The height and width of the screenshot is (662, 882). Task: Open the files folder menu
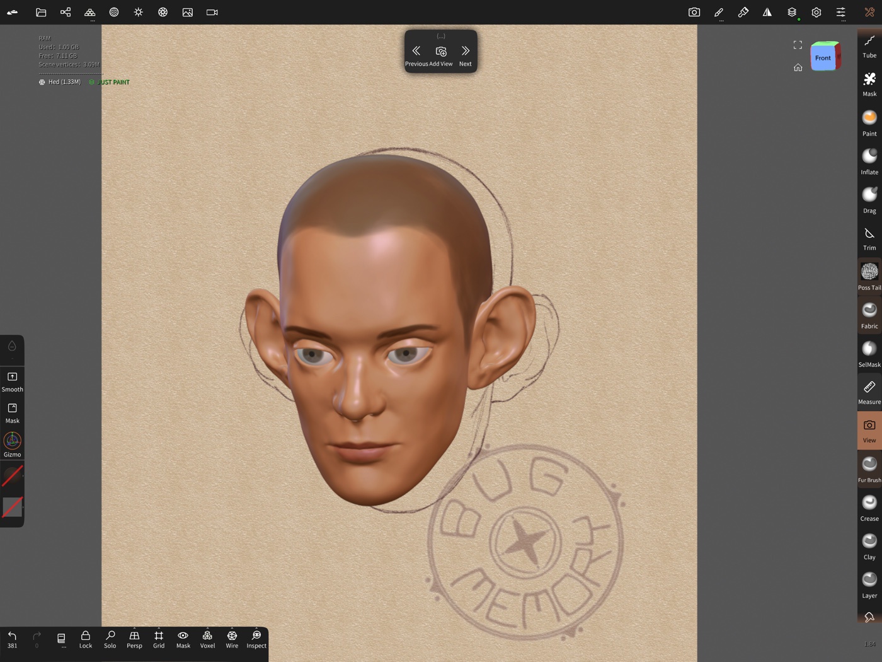tap(41, 12)
